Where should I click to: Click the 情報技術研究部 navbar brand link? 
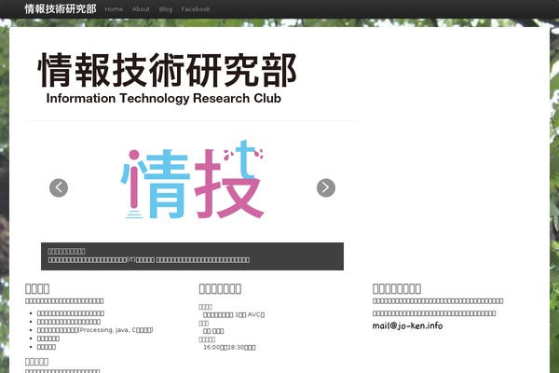[61, 9]
